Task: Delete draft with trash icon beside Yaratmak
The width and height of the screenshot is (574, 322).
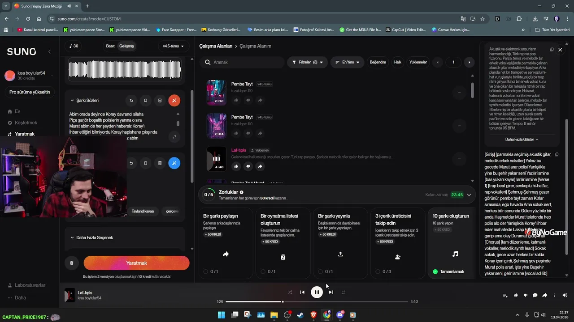Action: 72,263
